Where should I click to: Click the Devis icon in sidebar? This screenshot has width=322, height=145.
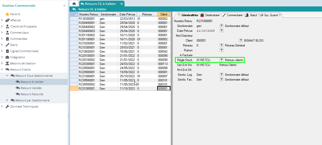point(7,45)
